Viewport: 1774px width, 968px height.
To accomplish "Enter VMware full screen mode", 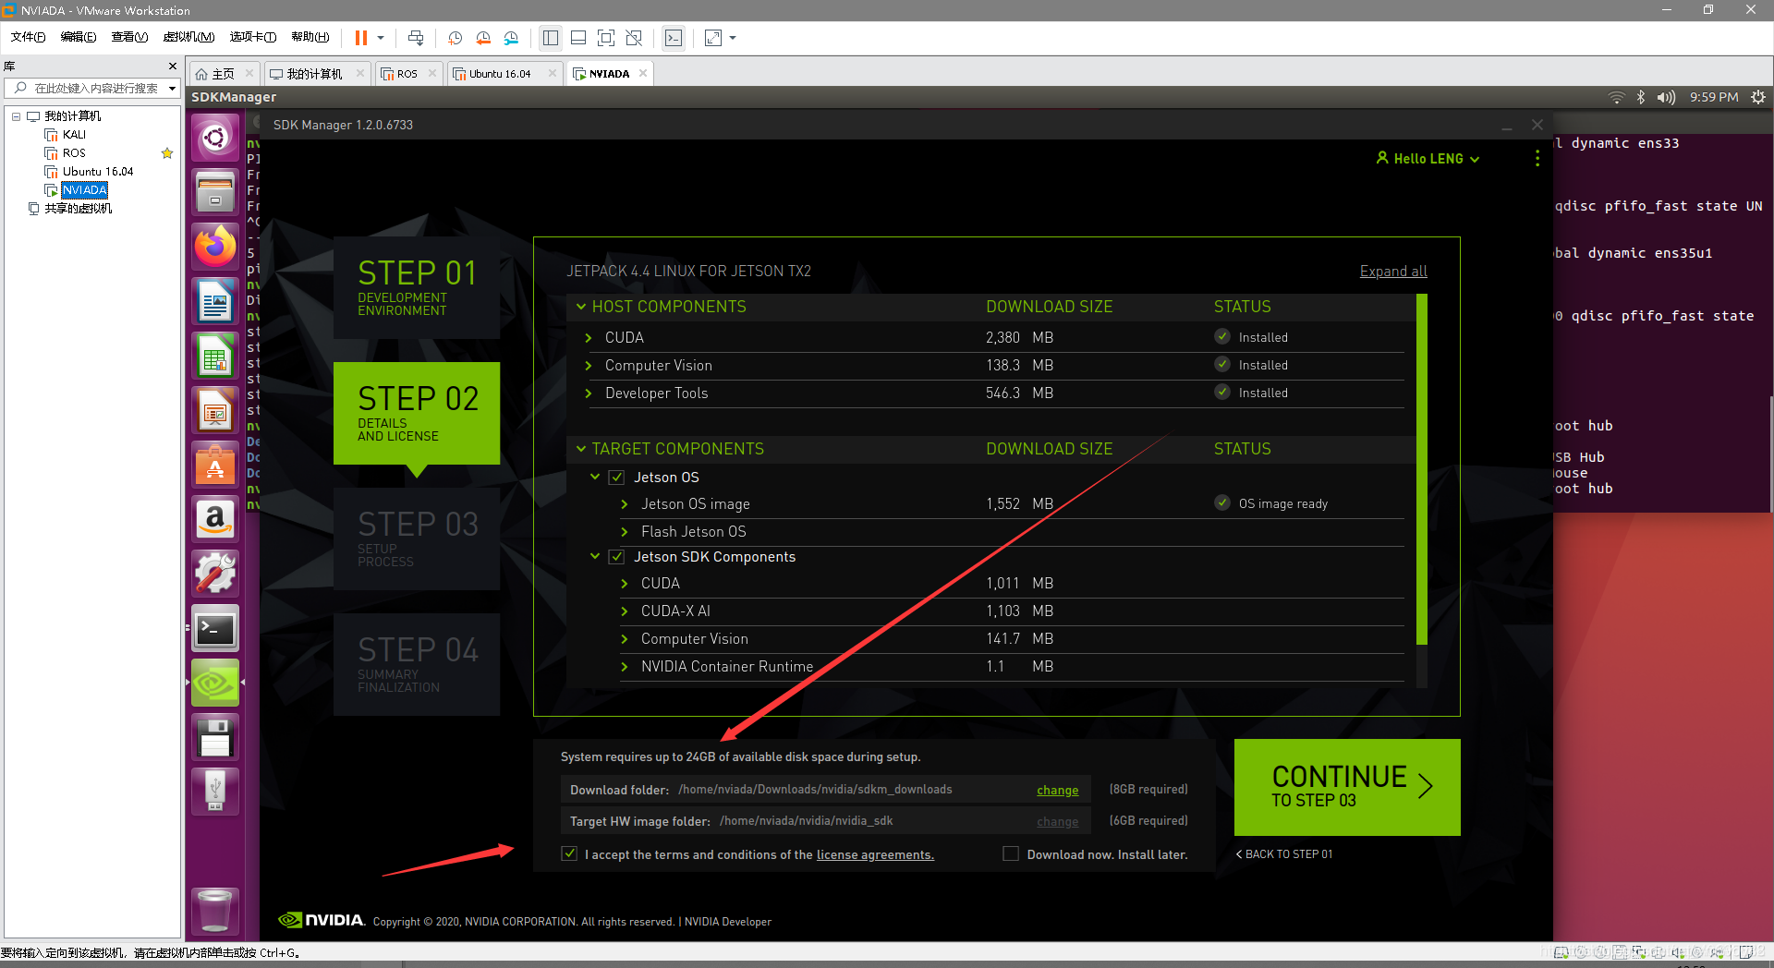I will point(606,38).
